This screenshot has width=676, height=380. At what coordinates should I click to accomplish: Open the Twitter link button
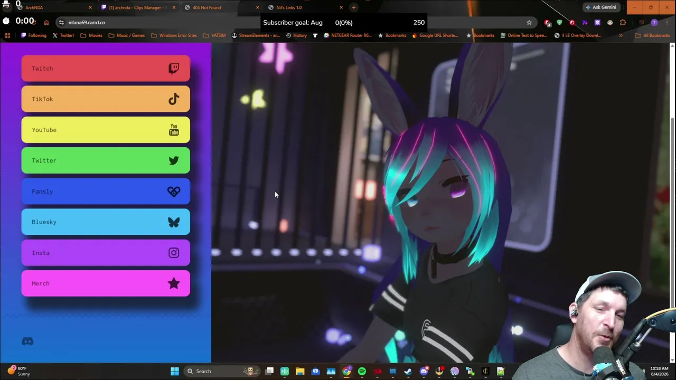tap(106, 160)
